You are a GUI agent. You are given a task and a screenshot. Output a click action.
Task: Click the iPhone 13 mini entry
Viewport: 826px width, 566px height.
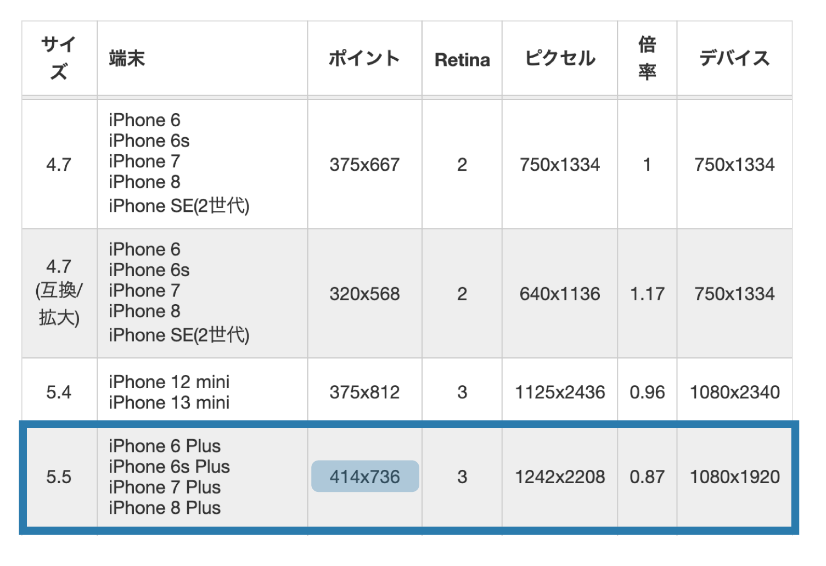(x=168, y=402)
